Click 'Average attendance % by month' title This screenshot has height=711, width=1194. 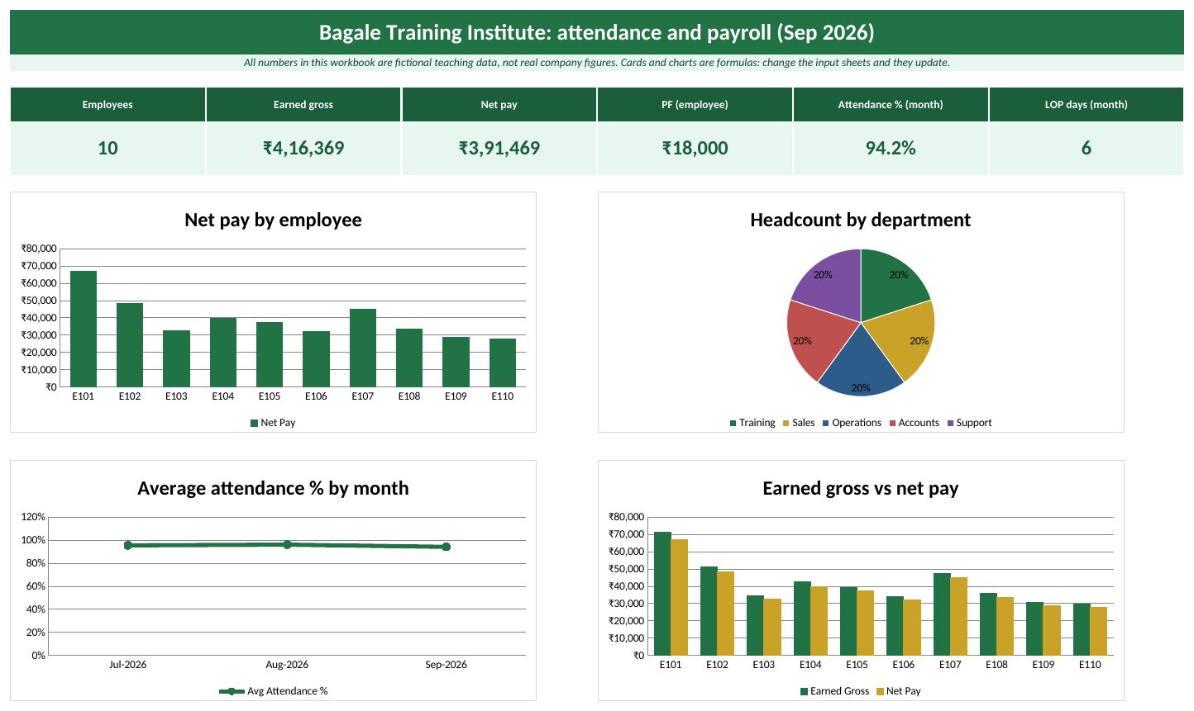(273, 488)
